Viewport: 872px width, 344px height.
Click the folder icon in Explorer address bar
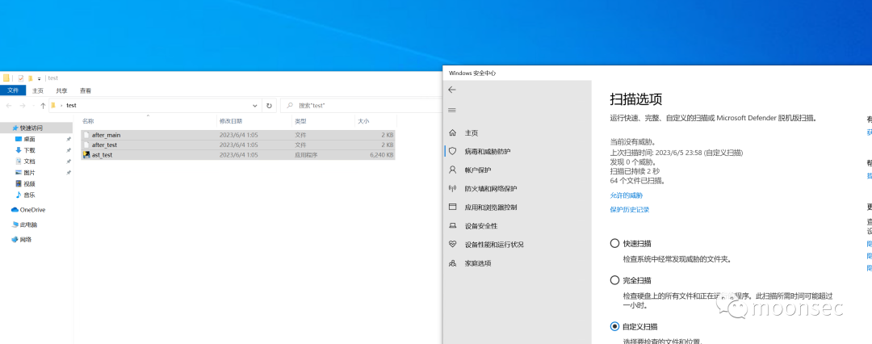52,105
